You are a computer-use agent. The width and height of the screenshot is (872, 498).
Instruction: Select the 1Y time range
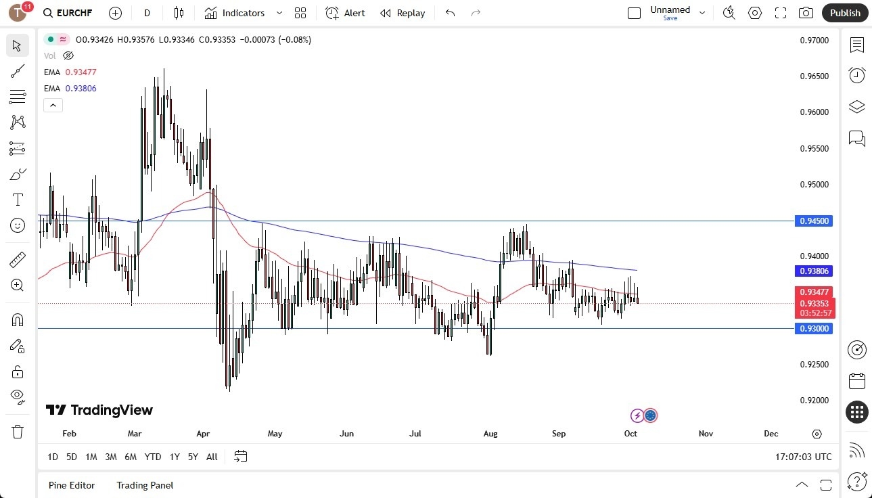pos(174,457)
